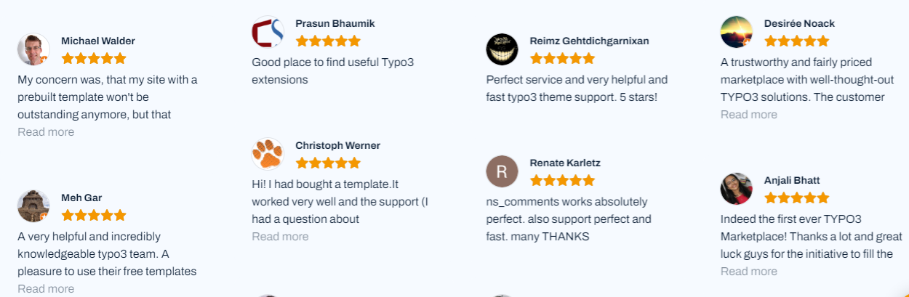The image size is (909, 297).
Task: Click Michael Walder's profile photo
Action: [x=33, y=49]
